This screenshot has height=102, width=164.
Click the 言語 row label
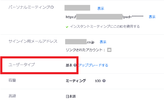tap(12, 96)
